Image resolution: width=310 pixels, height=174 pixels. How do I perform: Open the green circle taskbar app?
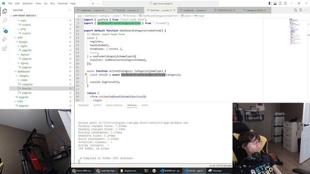[154, 171]
